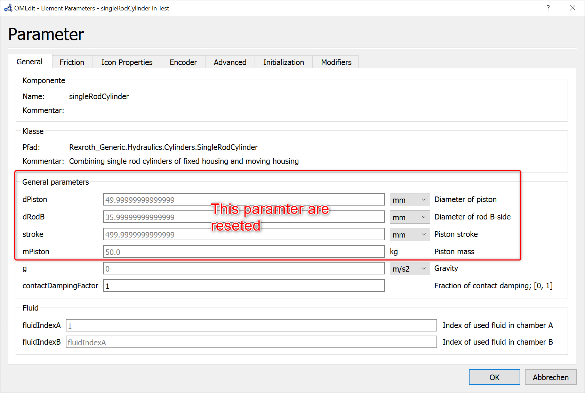Click the 'Gravity' description label
The height and width of the screenshot is (393, 585).
446,268
